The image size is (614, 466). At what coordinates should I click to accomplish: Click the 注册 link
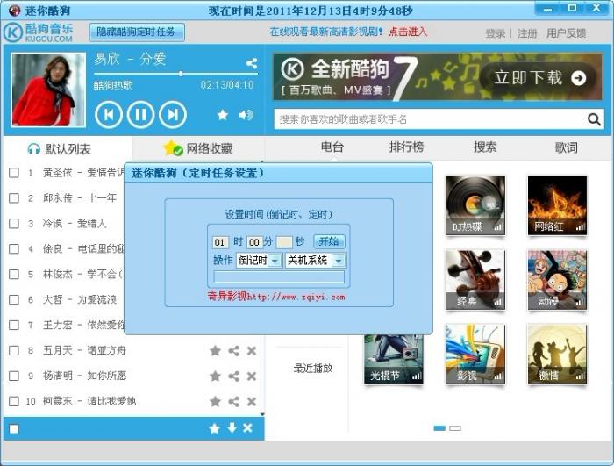[x=527, y=33]
